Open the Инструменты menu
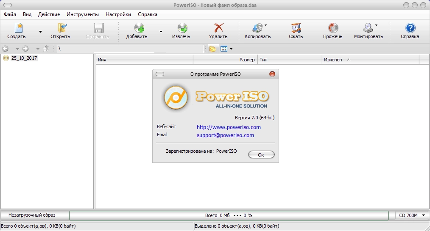 83,14
